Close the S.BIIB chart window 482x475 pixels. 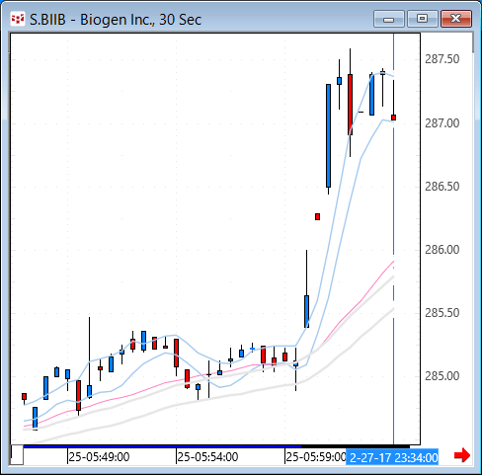click(456, 19)
